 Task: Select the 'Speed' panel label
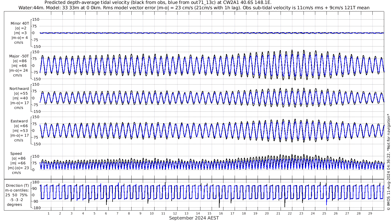16,154
